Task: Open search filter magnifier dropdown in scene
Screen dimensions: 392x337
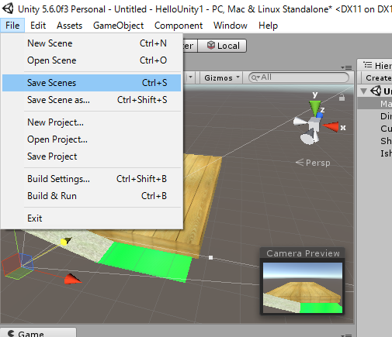Action: 255,77
